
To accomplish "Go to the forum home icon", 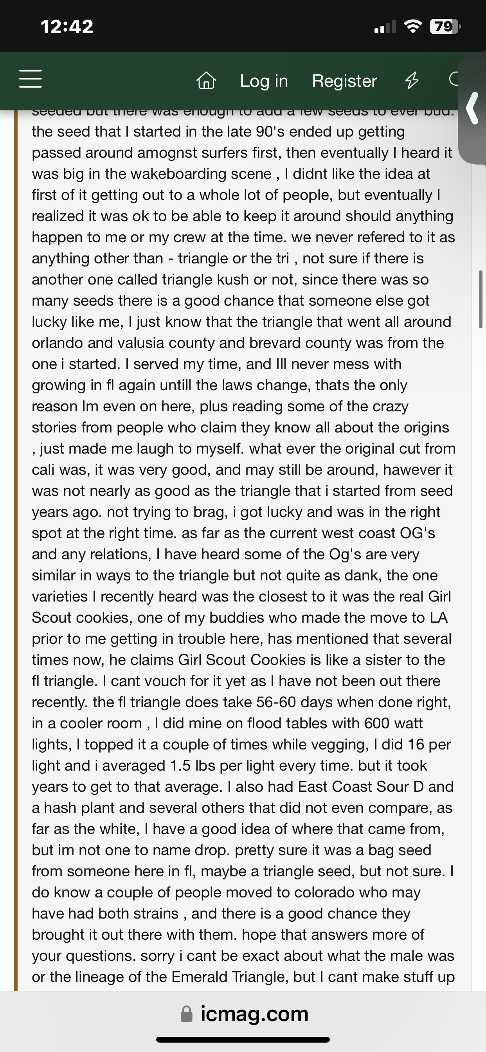I will 206,81.
